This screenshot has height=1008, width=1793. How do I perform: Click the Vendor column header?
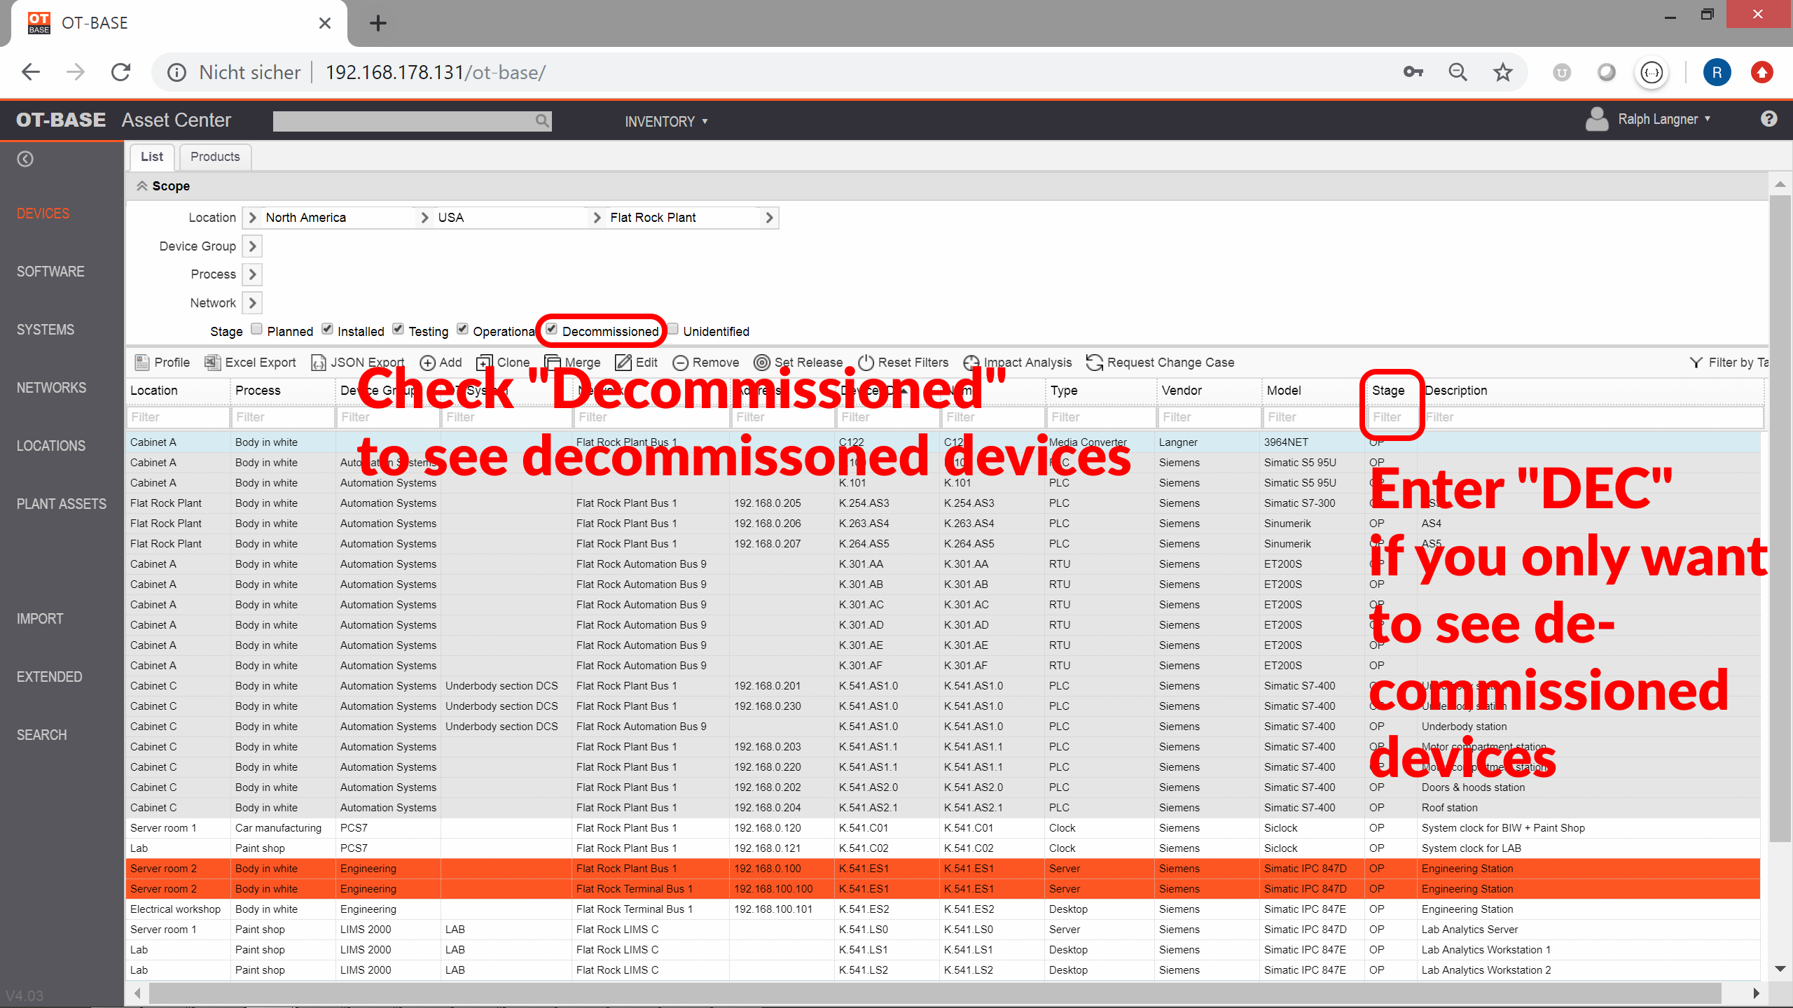point(1207,391)
